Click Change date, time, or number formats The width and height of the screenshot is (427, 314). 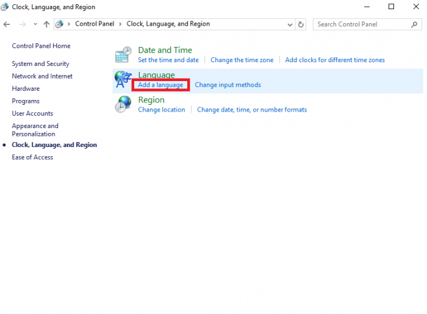tap(252, 110)
